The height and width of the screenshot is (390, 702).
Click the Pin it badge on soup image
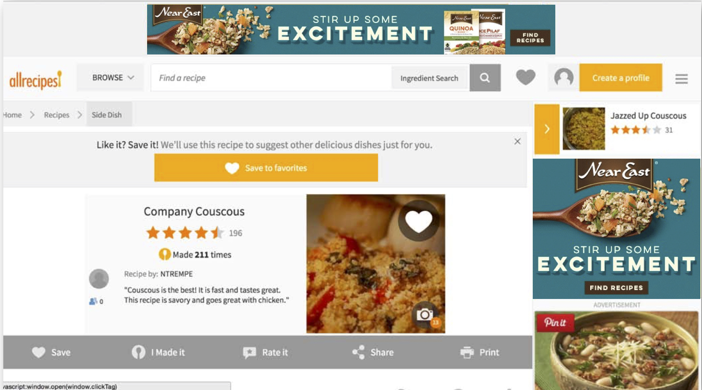click(555, 322)
